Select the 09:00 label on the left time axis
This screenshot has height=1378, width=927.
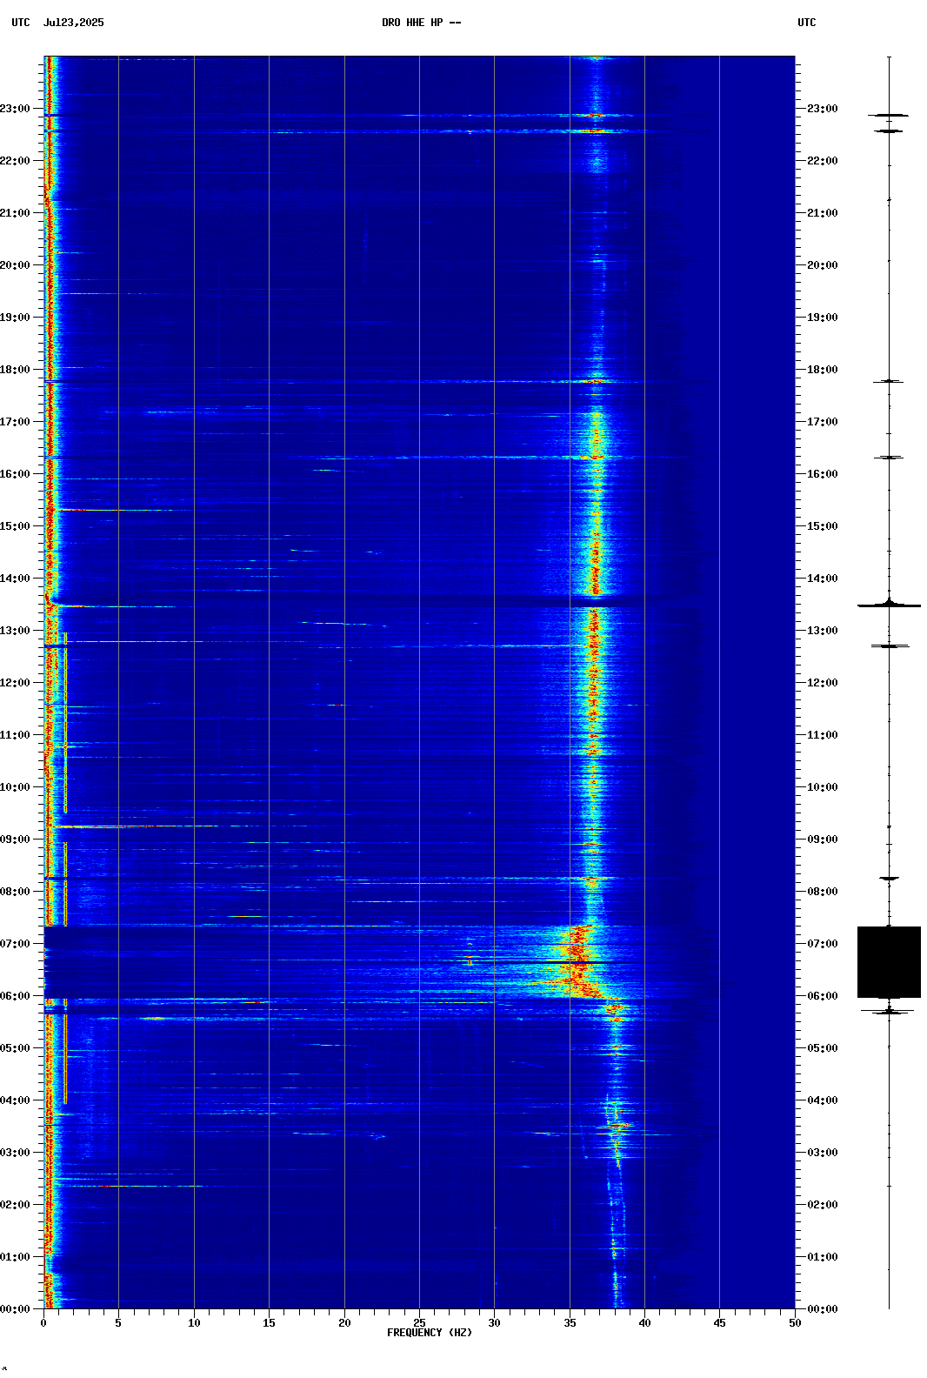15,840
